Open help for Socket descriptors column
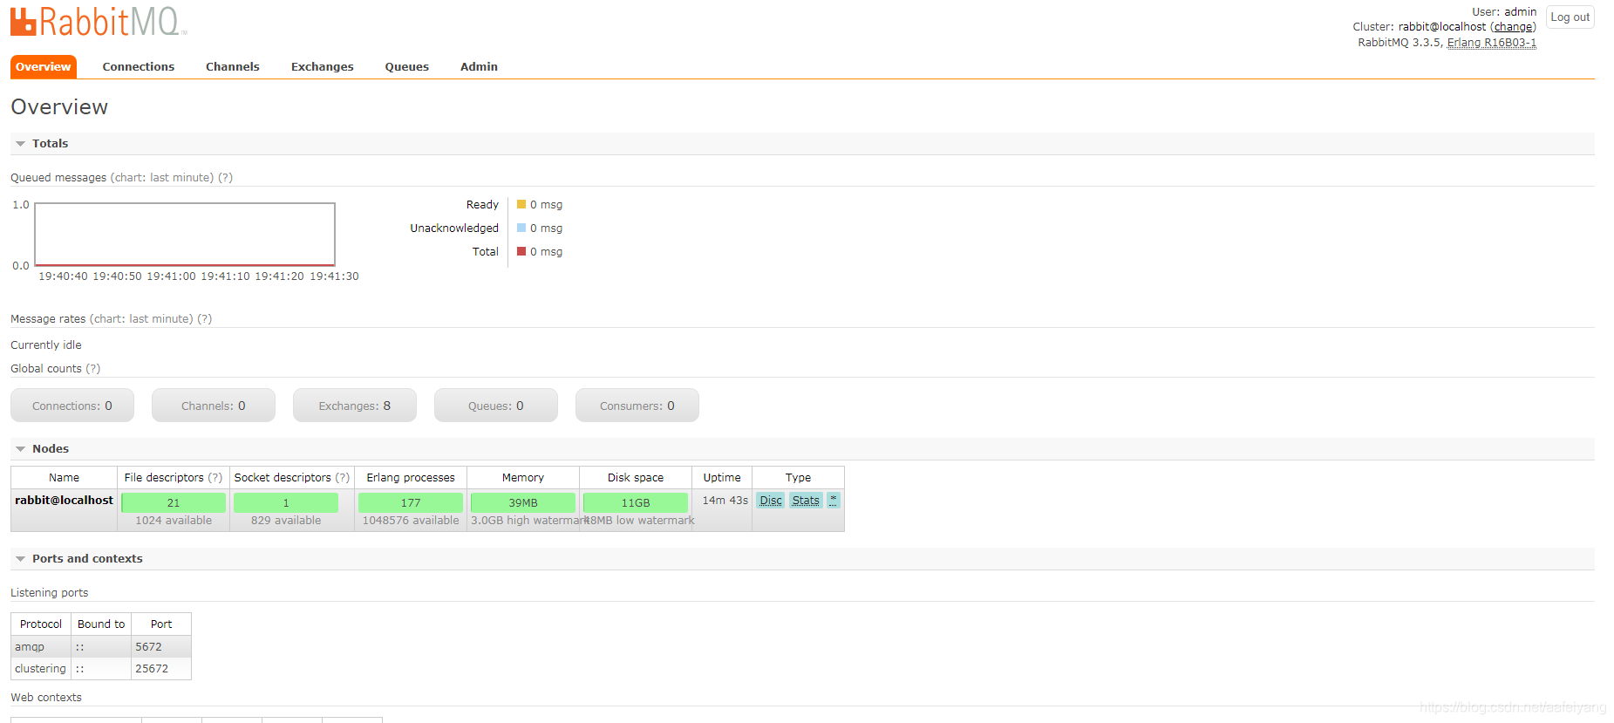1614x723 pixels. coord(342,478)
